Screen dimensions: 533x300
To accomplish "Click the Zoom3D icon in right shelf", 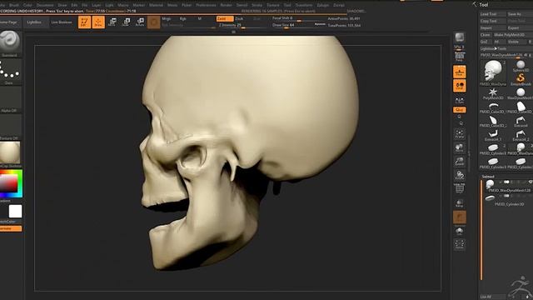I will pyautogui.click(x=459, y=162).
